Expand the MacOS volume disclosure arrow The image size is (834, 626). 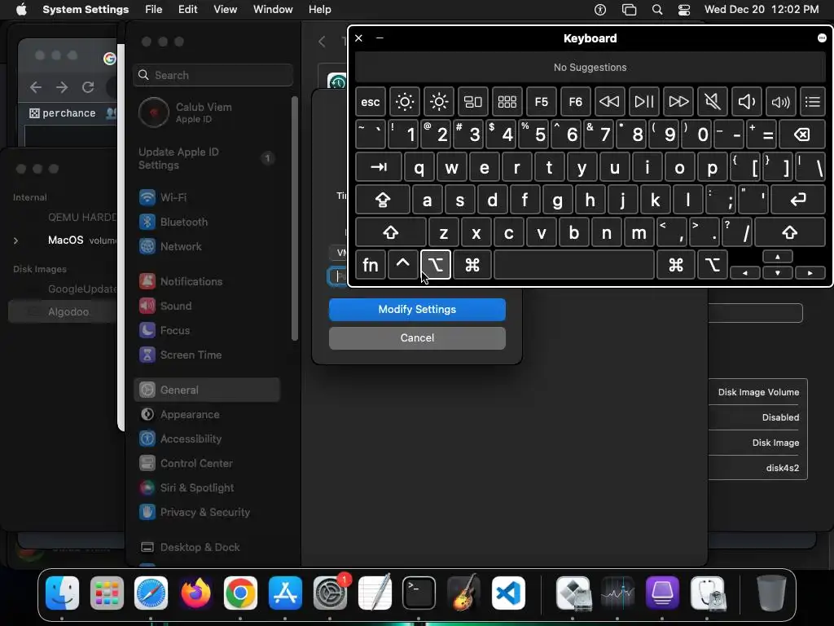tap(16, 240)
